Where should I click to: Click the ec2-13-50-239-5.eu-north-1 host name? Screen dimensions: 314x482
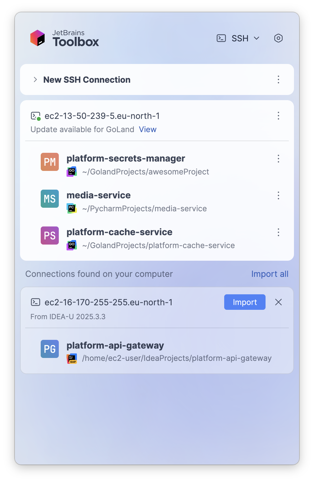pyautogui.click(x=102, y=116)
